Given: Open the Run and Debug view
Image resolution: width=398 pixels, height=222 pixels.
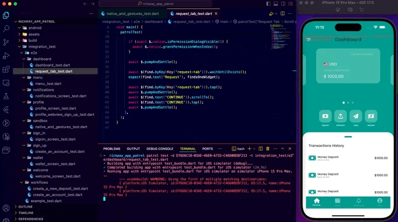Looking at the screenshot, I should pyautogui.click(x=6, y=56).
